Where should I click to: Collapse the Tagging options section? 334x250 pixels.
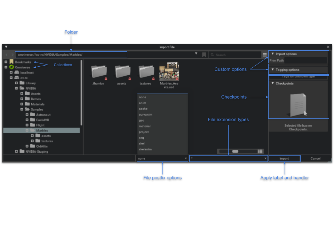[273, 70]
